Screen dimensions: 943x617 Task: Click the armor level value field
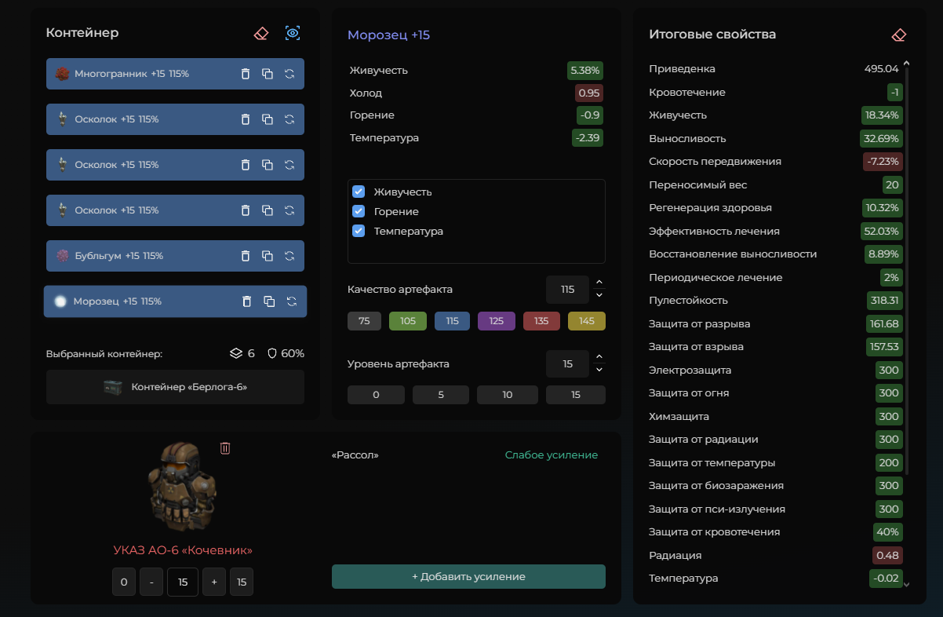(x=183, y=582)
